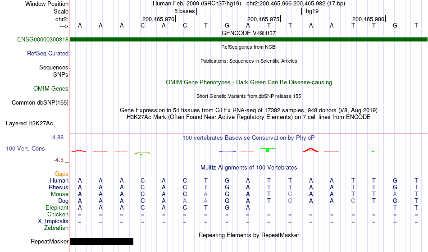Click the ENSG00000300818 gene label
428x252 pixels.
pyautogui.click(x=43, y=39)
